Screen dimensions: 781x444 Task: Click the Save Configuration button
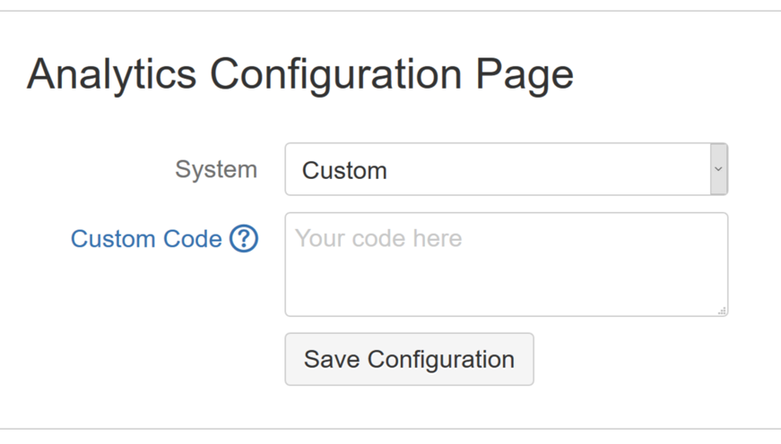click(x=409, y=359)
